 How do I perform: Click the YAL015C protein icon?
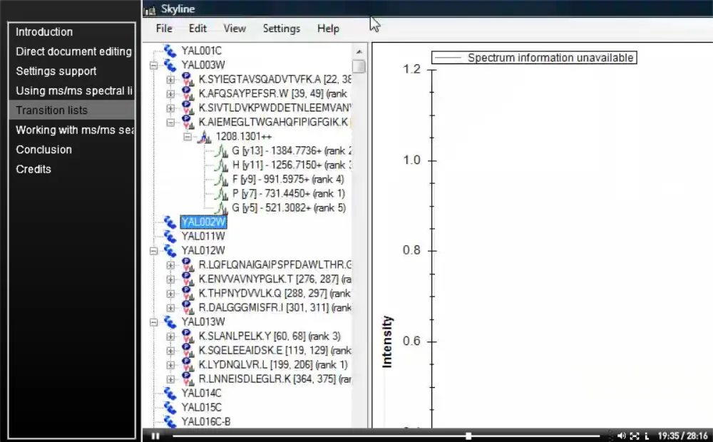click(x=170, y=408)
